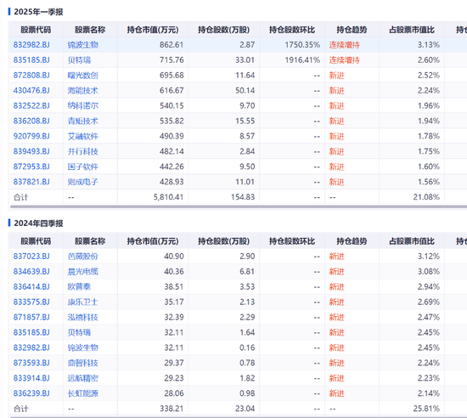
Task: Open 国子软件 stock name link
Action: click(83, 167)
